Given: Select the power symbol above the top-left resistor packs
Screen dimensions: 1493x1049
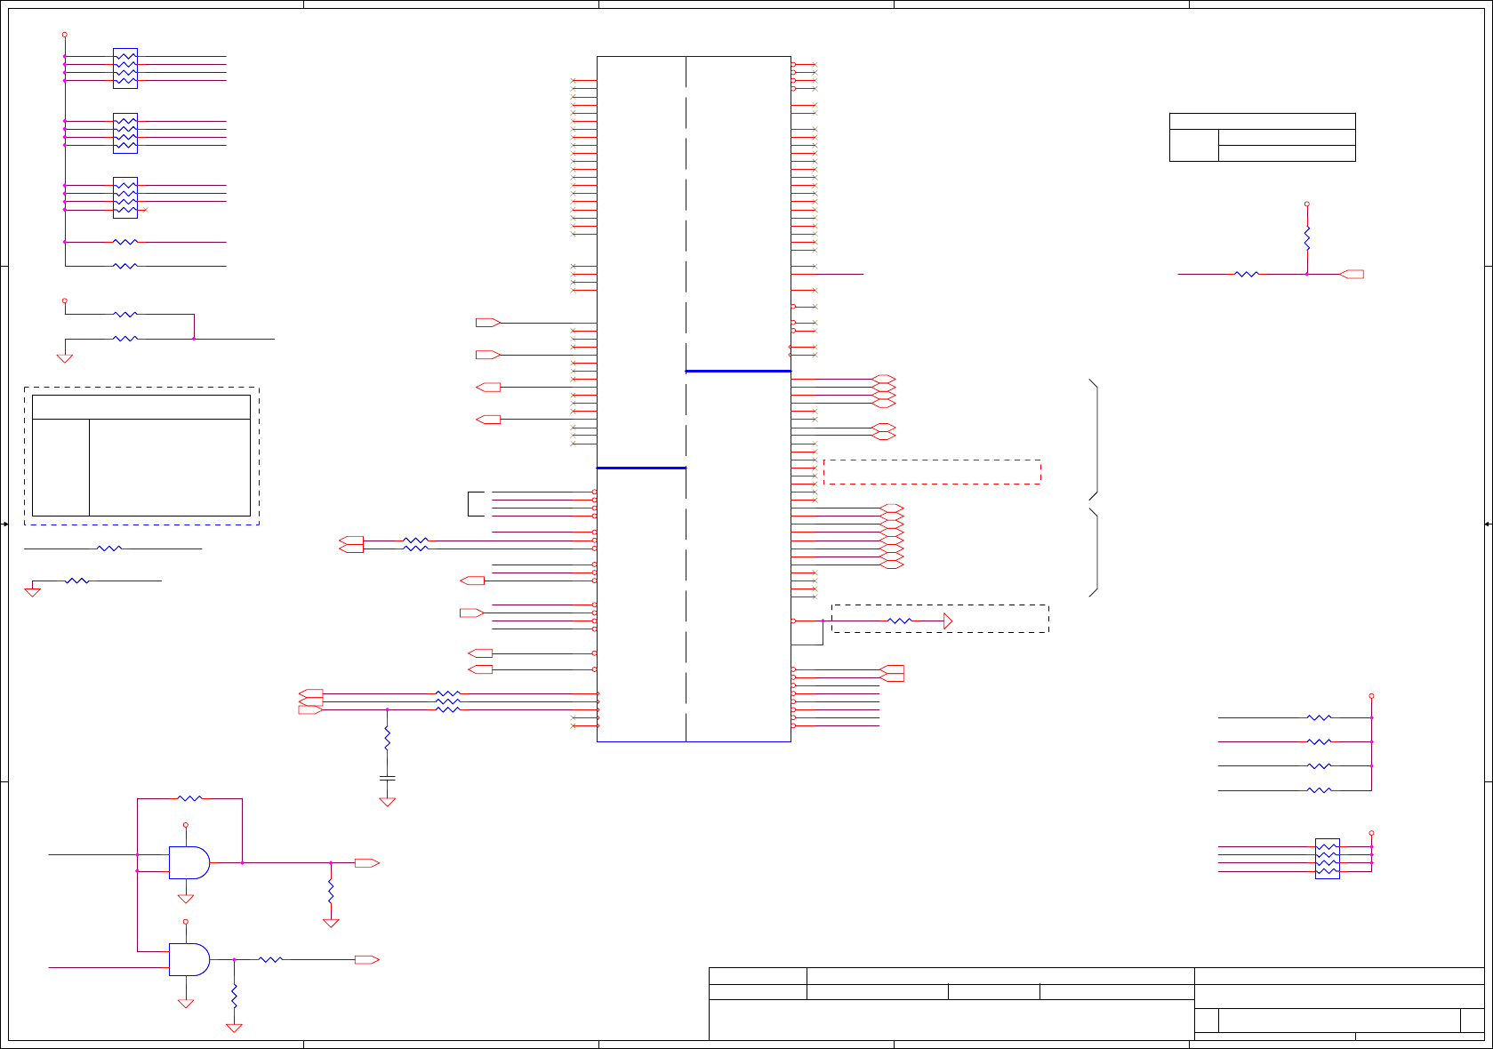Looking at the screenshot, I should click(64, 36).
